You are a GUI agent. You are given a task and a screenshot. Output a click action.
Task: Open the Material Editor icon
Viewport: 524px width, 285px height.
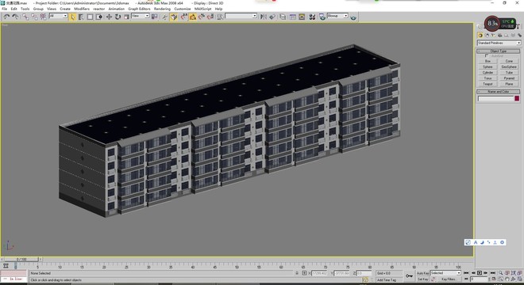(312, 17)
